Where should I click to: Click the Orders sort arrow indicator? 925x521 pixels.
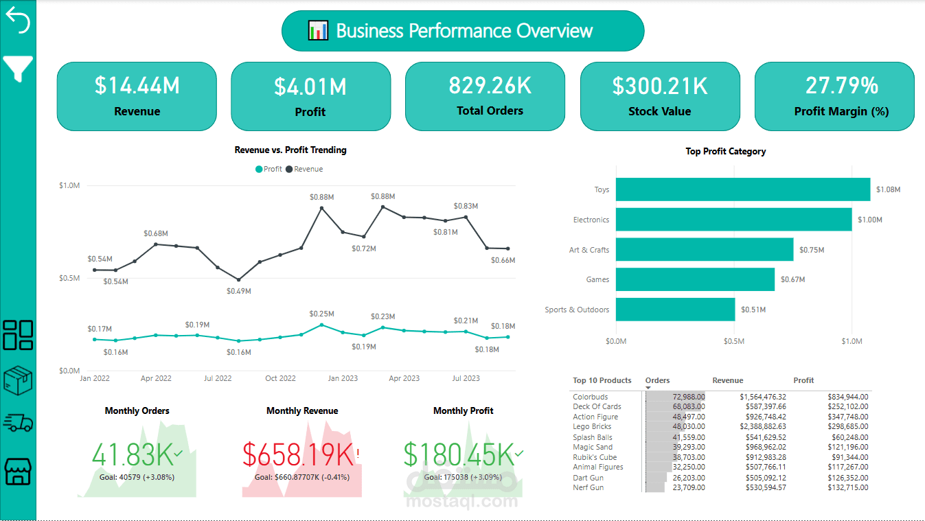tap(648, 388)
